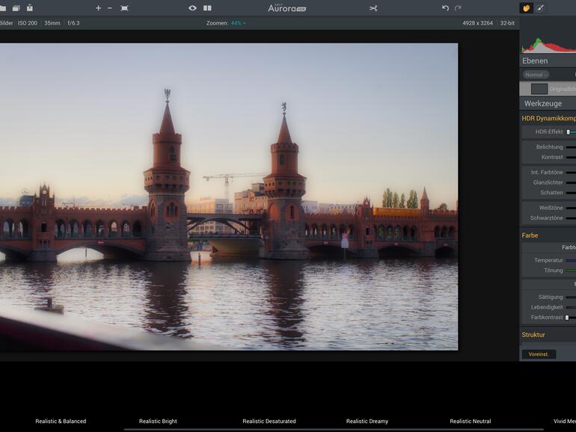Click the undo arrow icon
576x432 pixels.
point(445,8)
